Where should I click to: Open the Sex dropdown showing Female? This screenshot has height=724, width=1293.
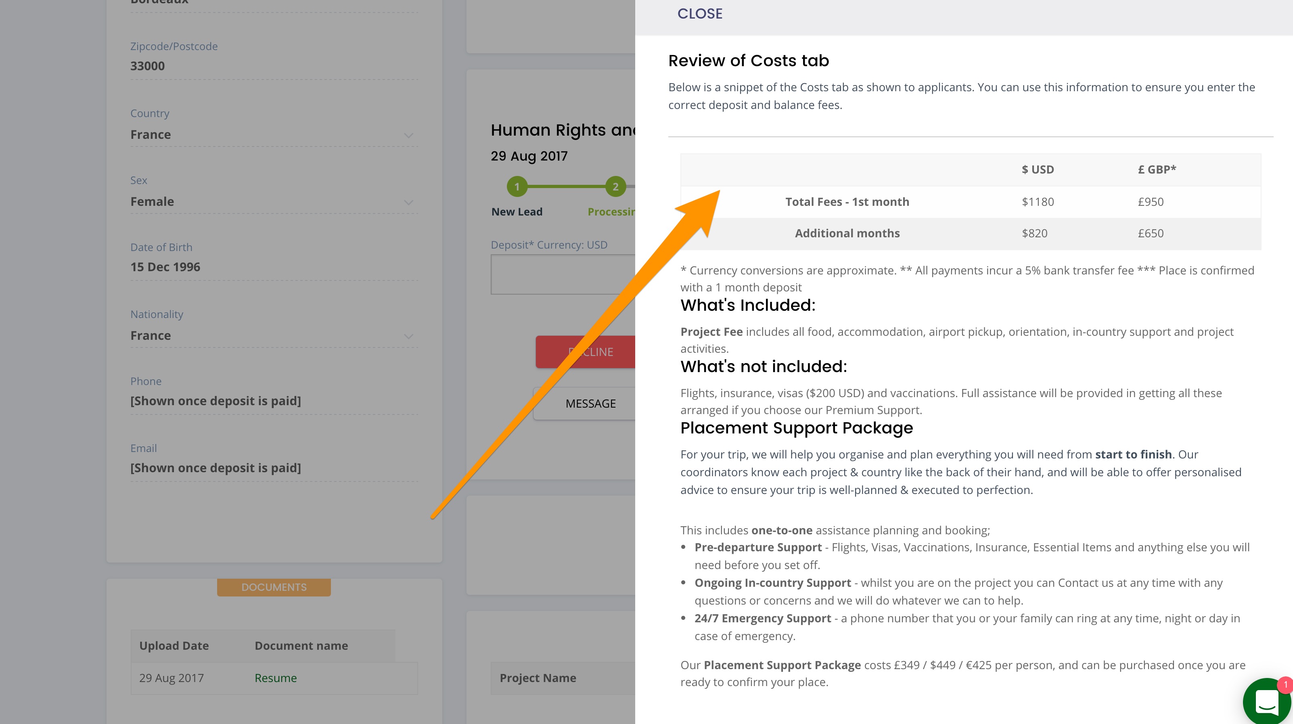pyautogui.click(x=274, y=202)
